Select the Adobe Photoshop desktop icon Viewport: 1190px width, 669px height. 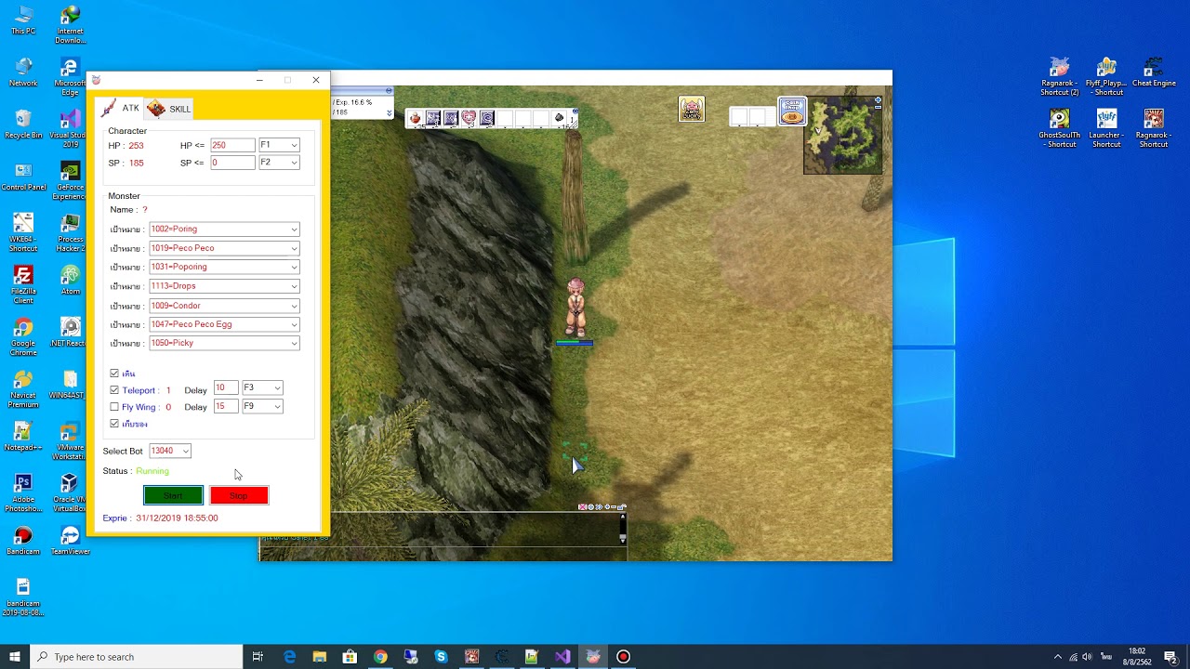(23, 493)
